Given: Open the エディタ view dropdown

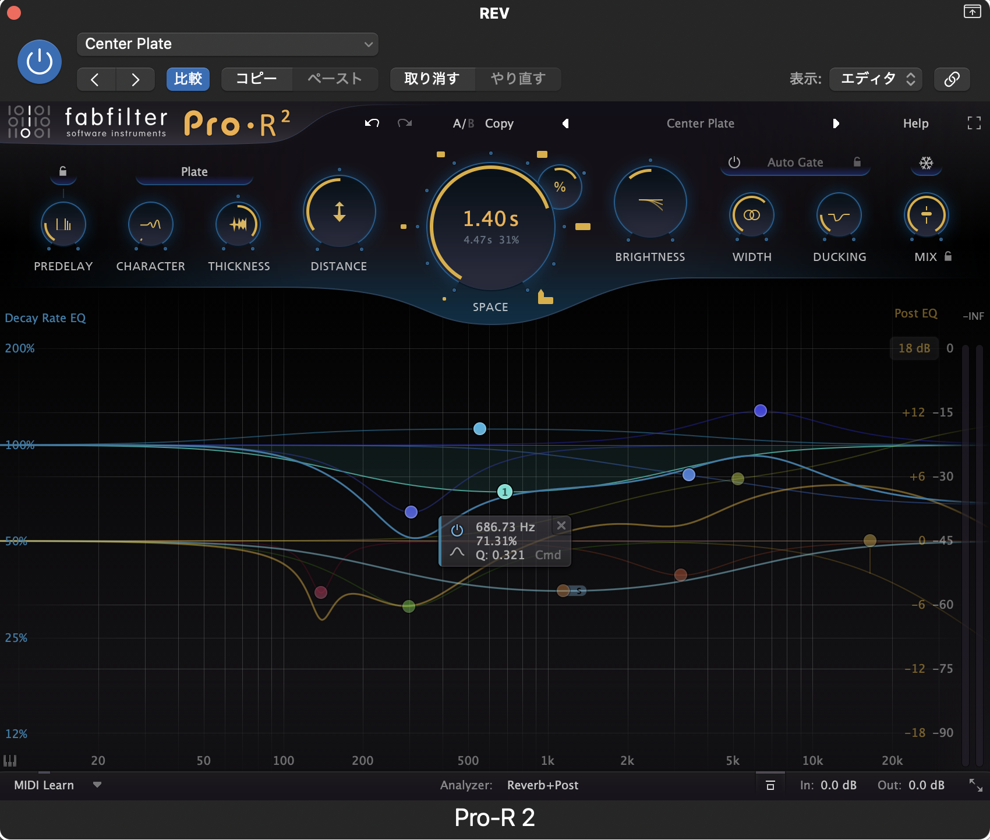Looking at the screenshot, I should tap(876, 79).
